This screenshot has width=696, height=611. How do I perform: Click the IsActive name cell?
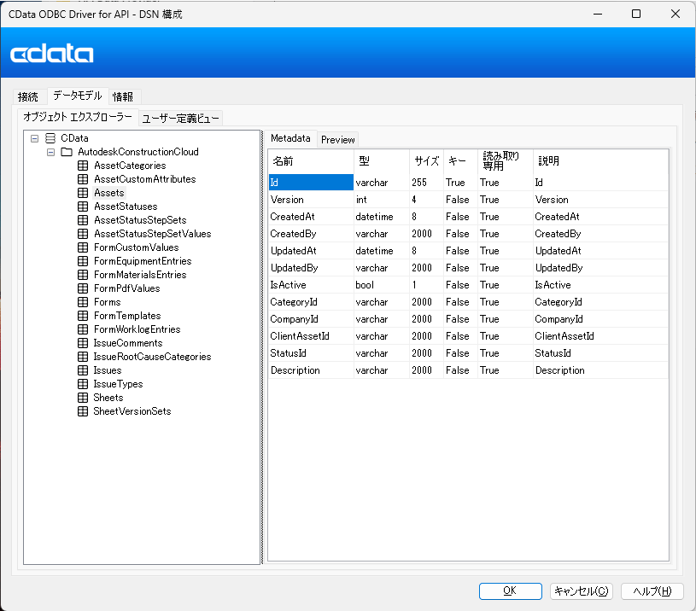click(x=311, y=285)
